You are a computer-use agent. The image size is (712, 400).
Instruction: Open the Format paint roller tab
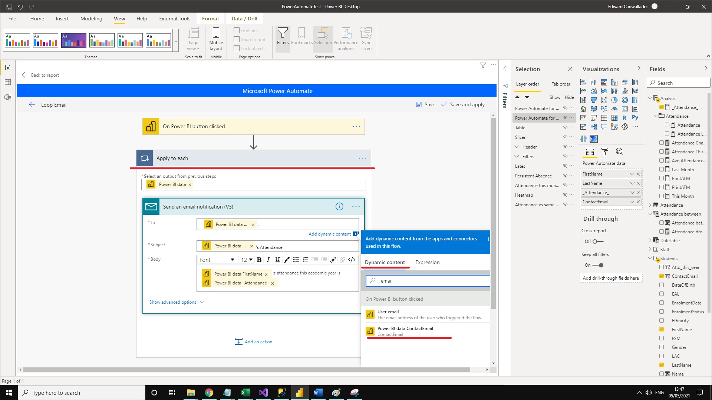click(605, 151)
